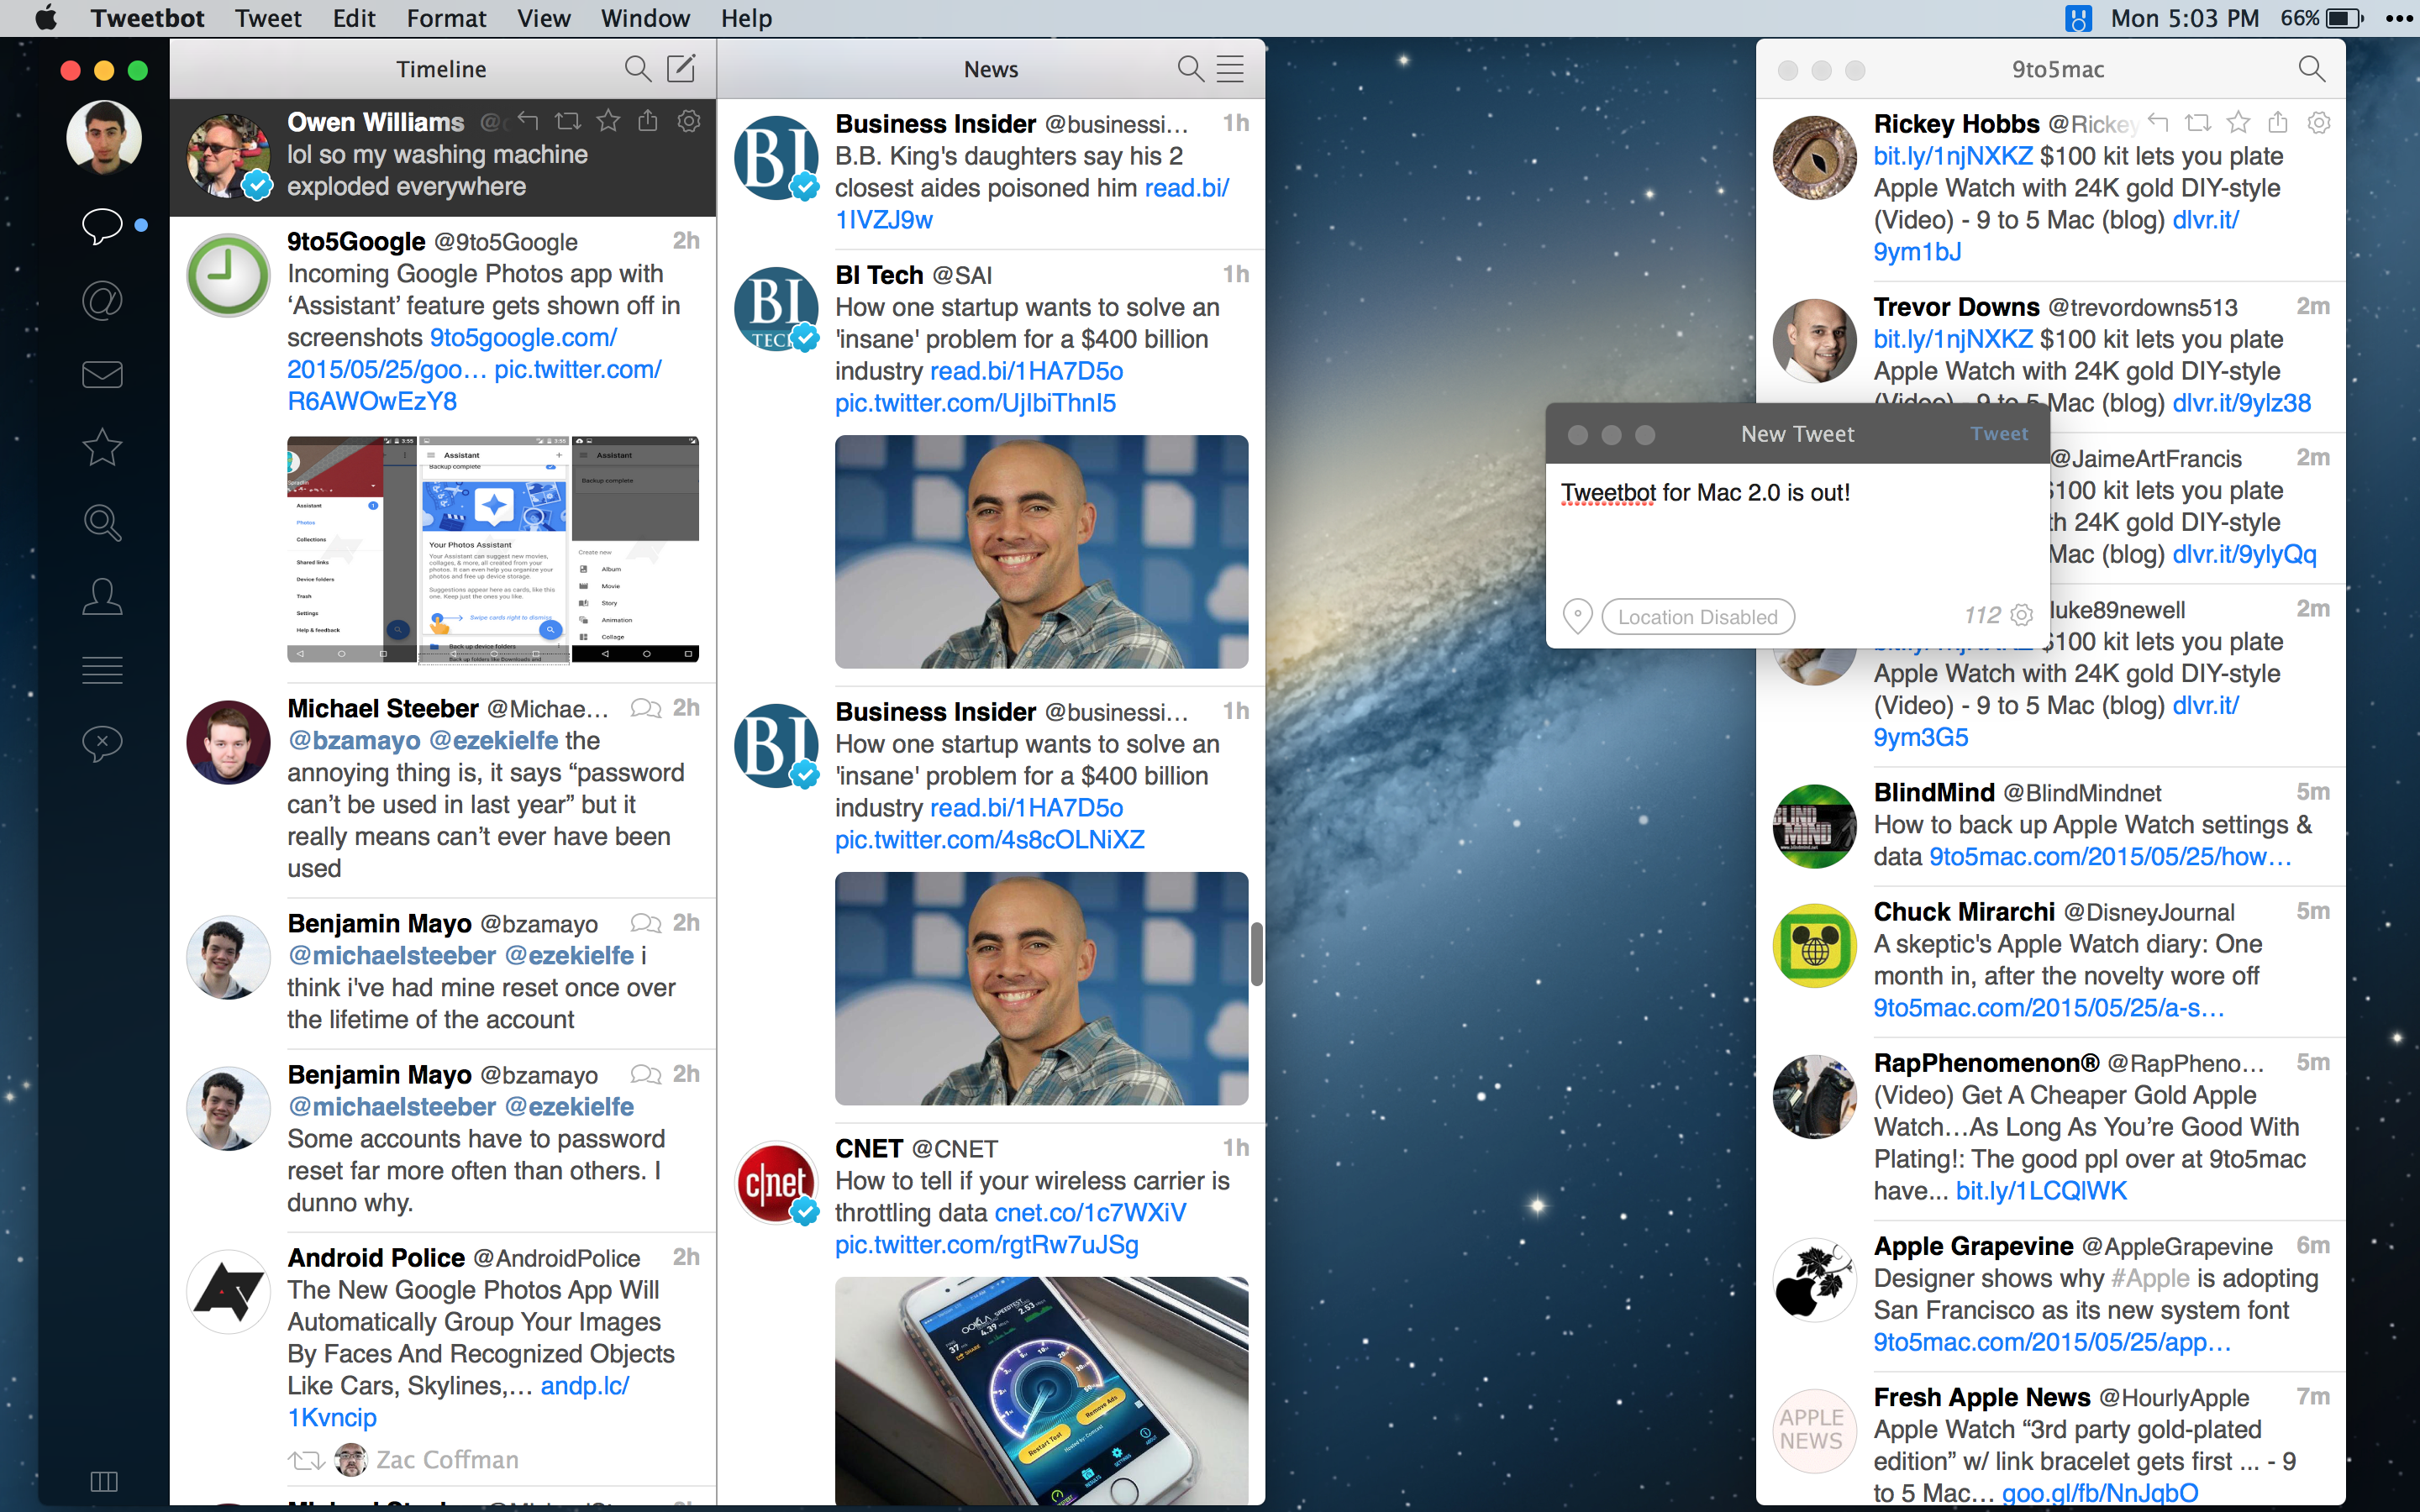2420x1512 pixels.
Task: Open Favorites star in sidebar
Action: click(102, 447)
